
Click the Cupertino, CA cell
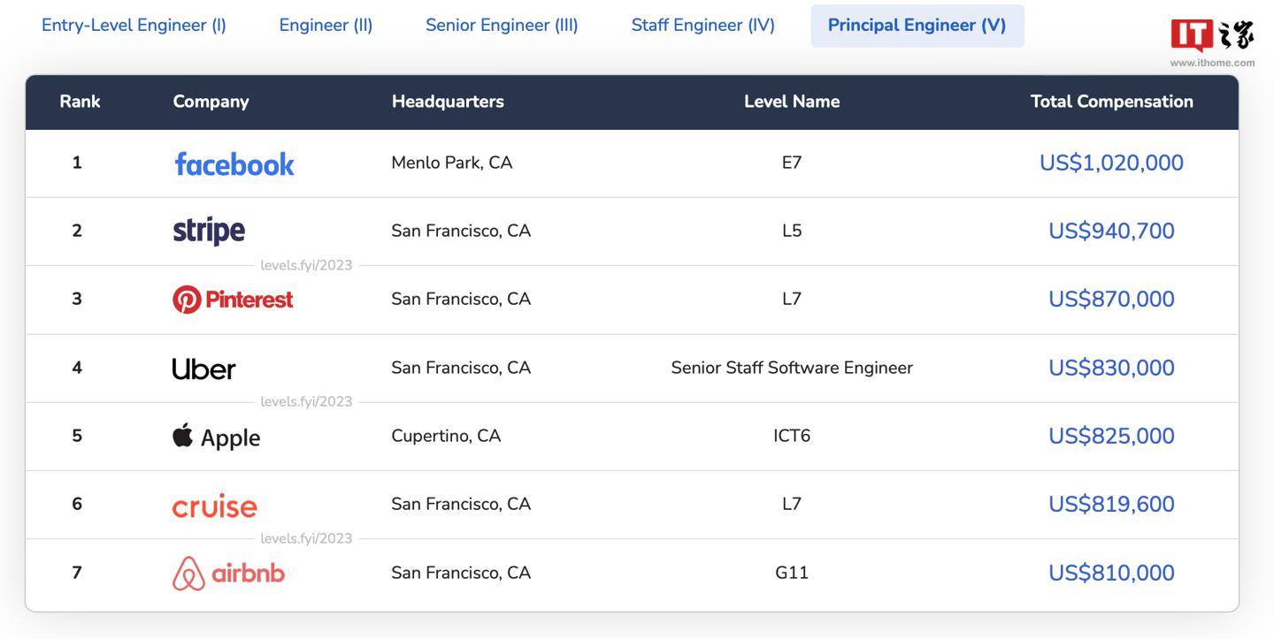[446, 436]
